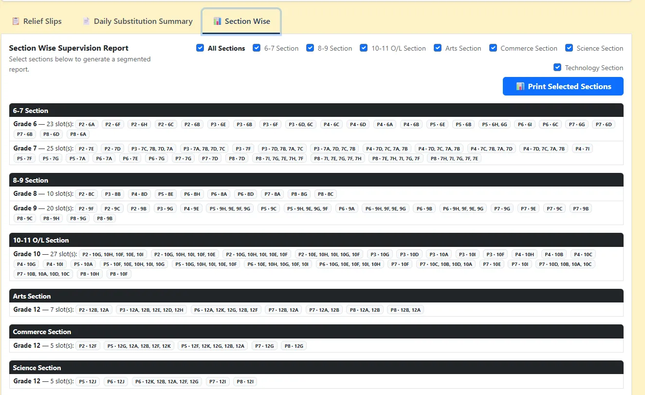Viewport: 645px width, 395px height.
Task: Click the chart icon in Print Selected Sections
Action: [x=520, y=86]
